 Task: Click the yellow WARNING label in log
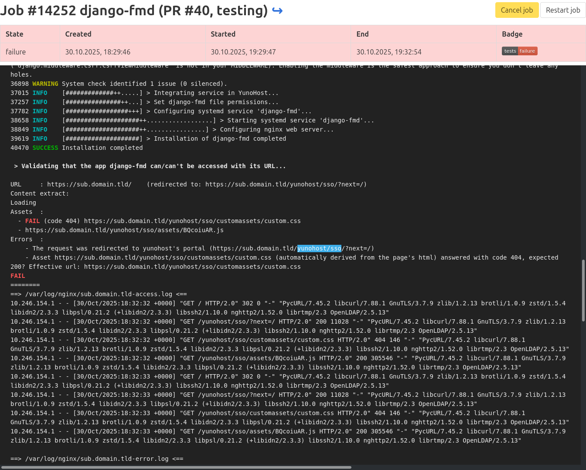[45, 84]
